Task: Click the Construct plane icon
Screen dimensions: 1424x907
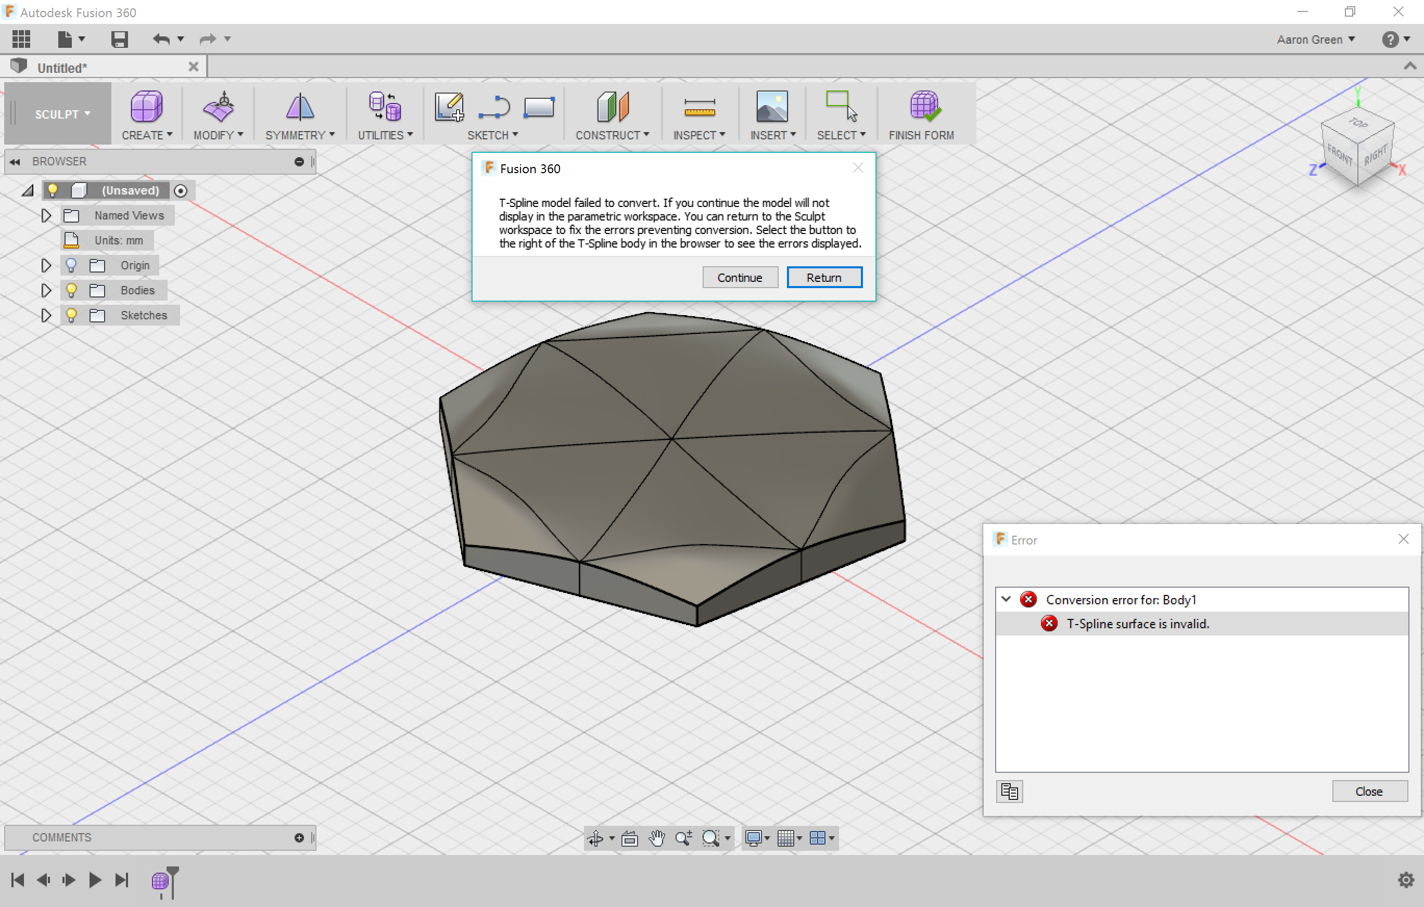Action: tap(613, 107)
